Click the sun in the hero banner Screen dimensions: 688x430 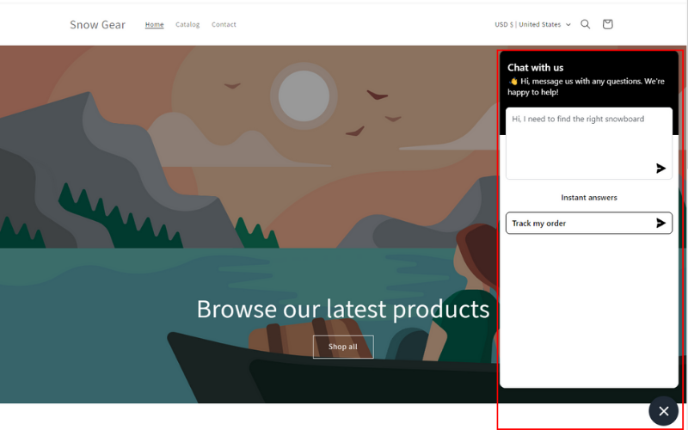[304, 95]
